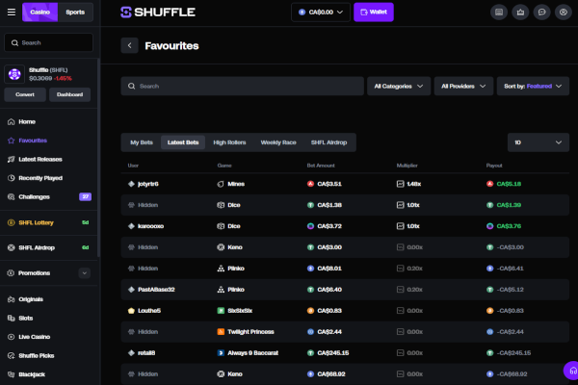This screenshot has width=578, height=385.
Task: Click the currency coin icon beside CA$3.51
Action: (310, 184)
